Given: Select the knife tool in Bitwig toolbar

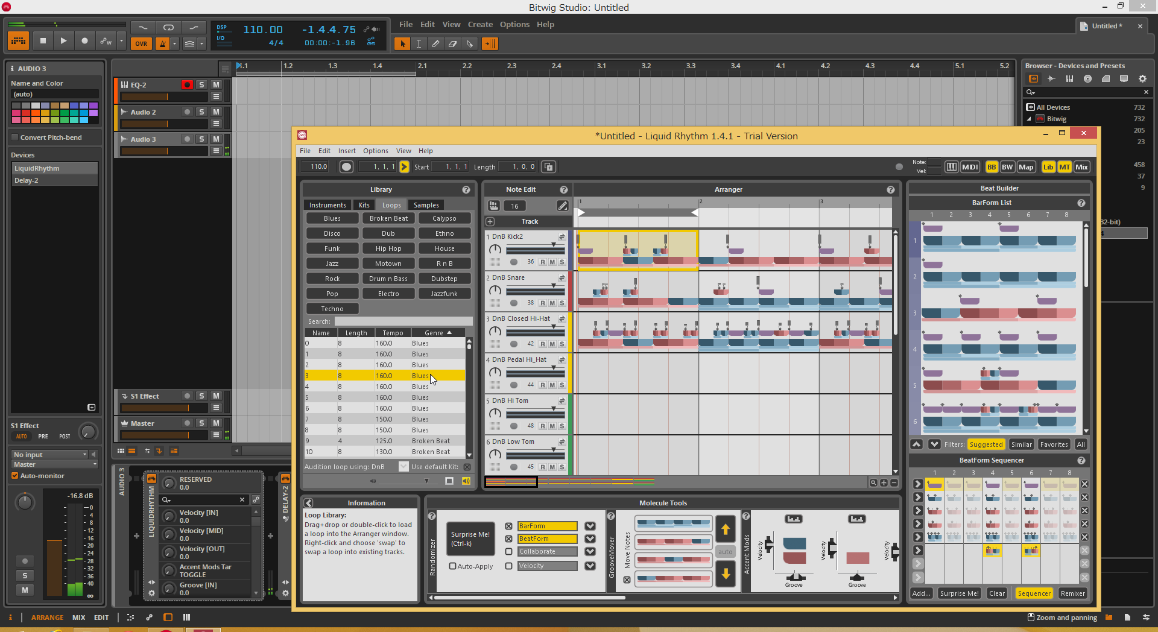Looking at the screenshot, I should pos(470,43).
